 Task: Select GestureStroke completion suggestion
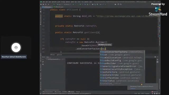pos(122,75)
